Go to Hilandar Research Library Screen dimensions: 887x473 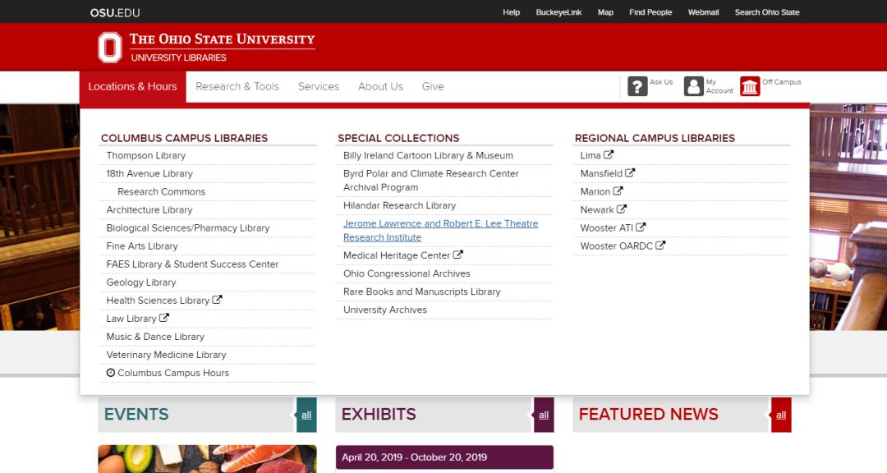(x=399, y=204)
